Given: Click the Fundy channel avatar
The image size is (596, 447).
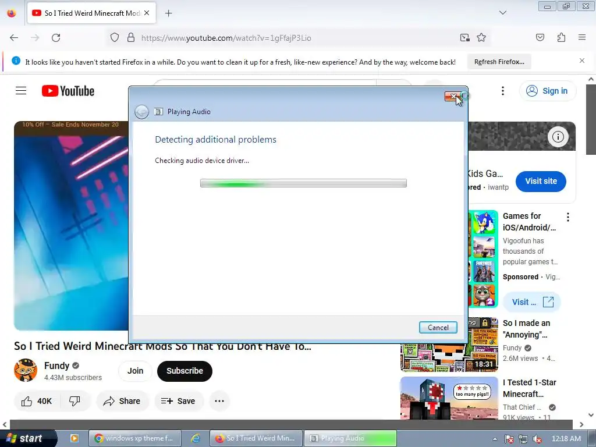Looking at the screenshot, I should point(26,370).
